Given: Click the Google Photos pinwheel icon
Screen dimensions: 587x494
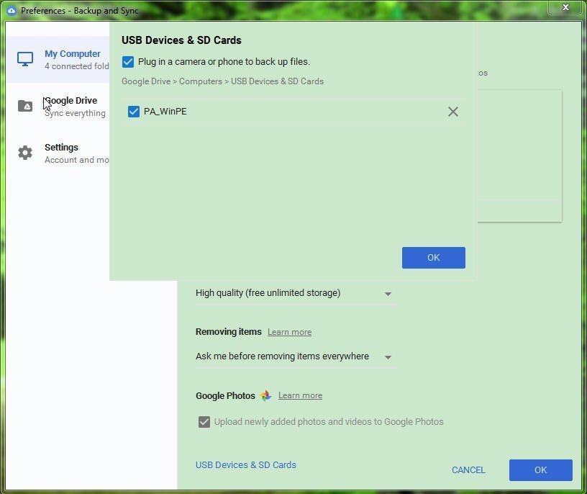Looking at the screenshot, I should coord(265,395).
